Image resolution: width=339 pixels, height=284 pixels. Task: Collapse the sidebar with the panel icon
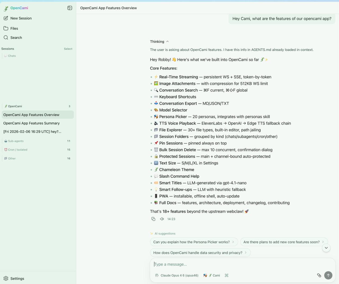(69, 8)
